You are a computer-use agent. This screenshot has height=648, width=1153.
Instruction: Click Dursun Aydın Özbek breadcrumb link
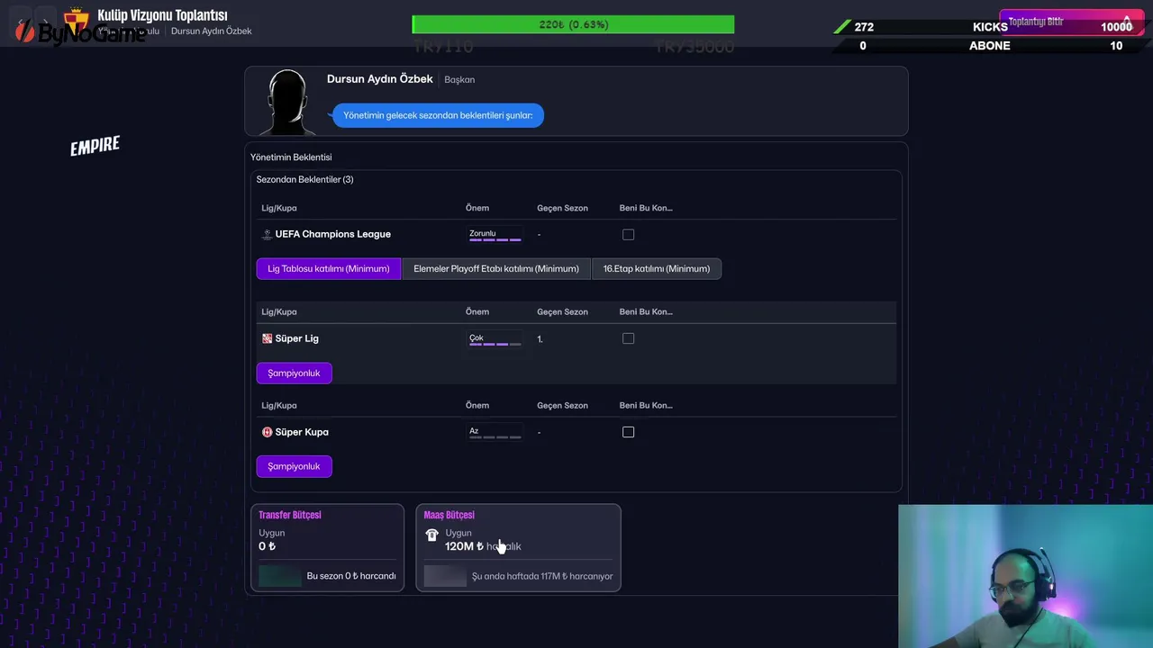coord(212,31)
